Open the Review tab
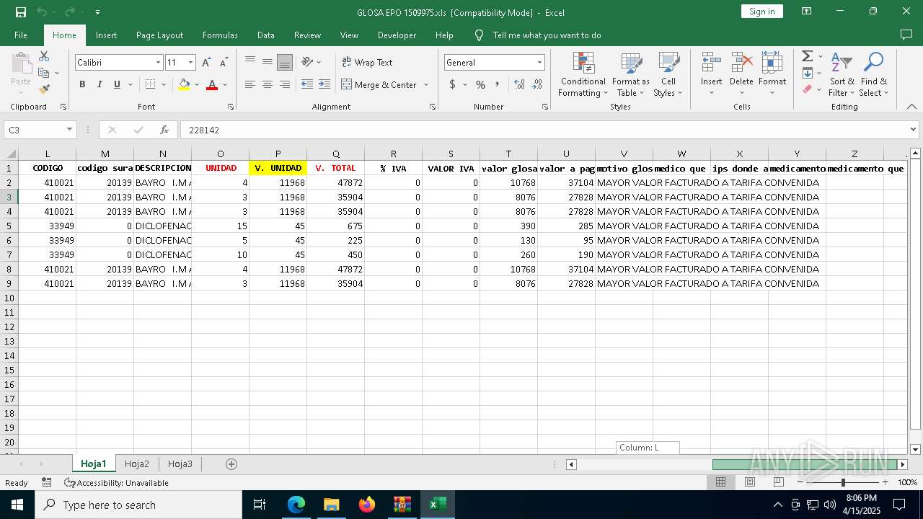This screenshot has width=923, height=519. 307,35
